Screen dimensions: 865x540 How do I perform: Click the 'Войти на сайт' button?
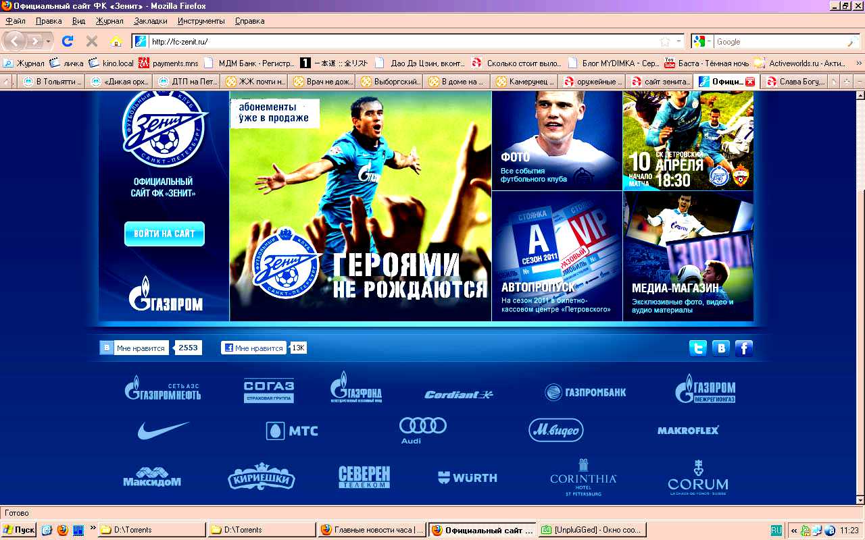pos(164,234)
